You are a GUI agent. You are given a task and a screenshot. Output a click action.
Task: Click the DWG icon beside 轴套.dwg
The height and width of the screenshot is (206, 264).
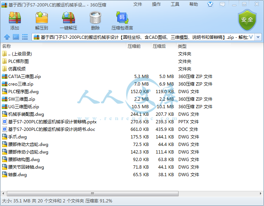pos(5,175)
